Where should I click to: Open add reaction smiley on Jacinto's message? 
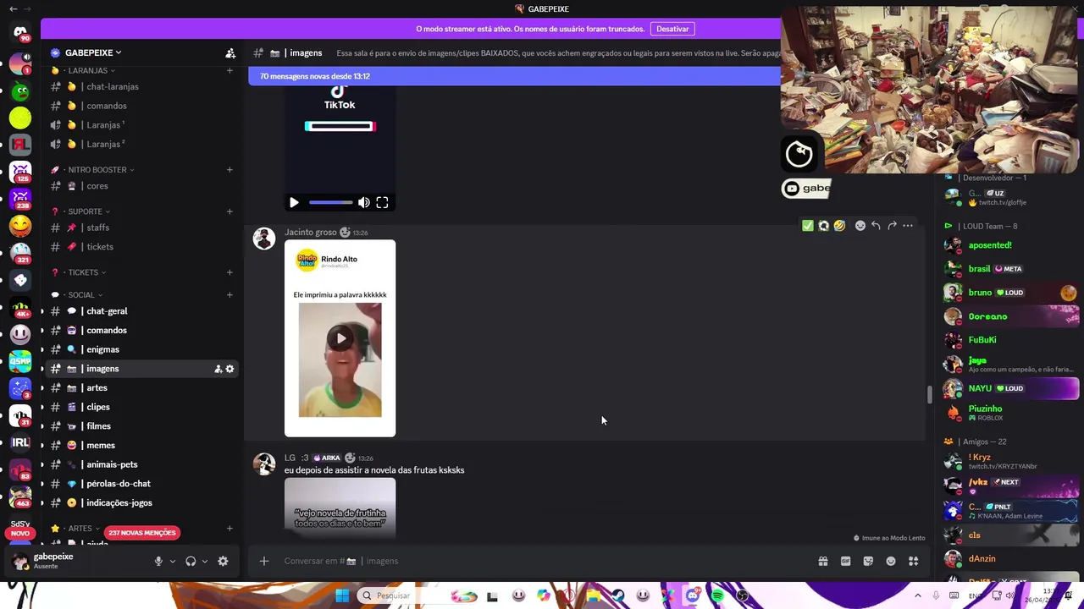[860, 226]
